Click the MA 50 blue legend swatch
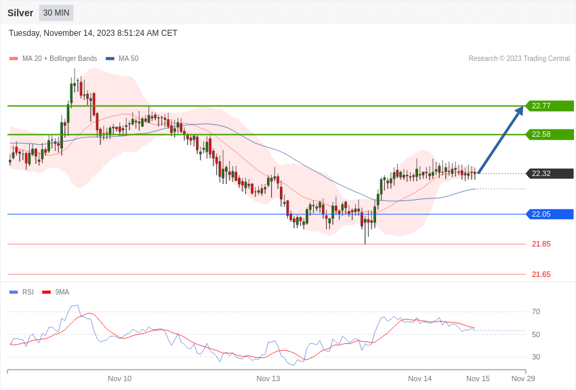Image resolution: width=576 pixels, height=390 pixels. 110,59
